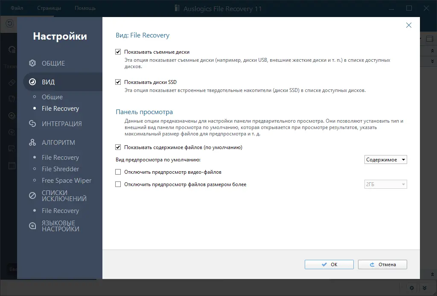Open the Страницы menu
The height and width of the screenshot is (296, 437).
(x=49, y=8)
